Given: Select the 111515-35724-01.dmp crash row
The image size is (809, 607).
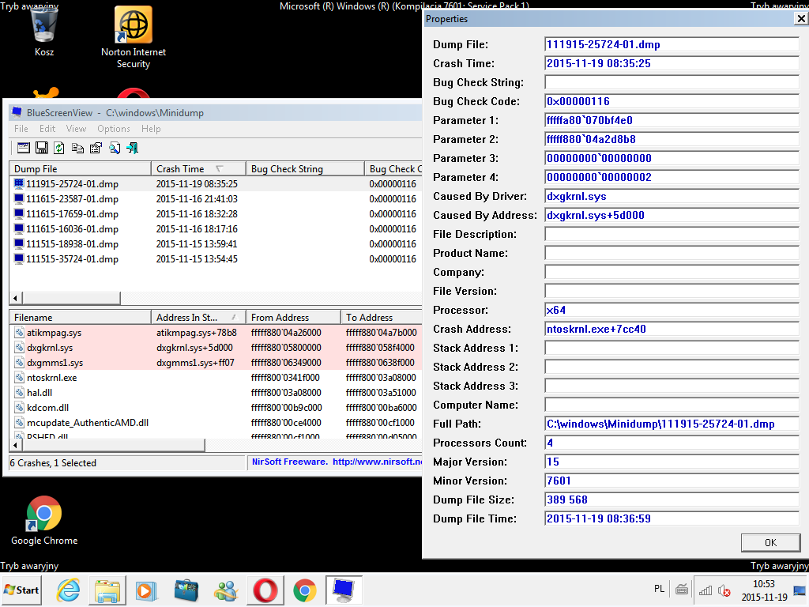Looking at the screenshot, I should (216, 258).
